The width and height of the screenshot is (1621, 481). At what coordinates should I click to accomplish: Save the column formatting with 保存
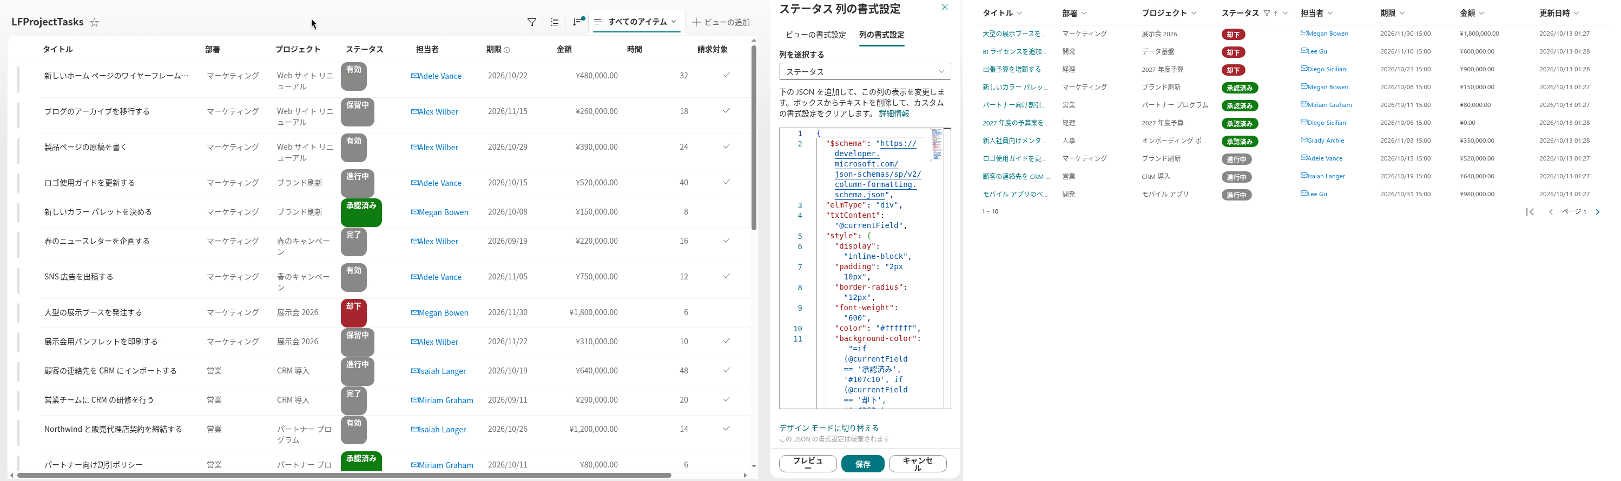tap(863, 464)
